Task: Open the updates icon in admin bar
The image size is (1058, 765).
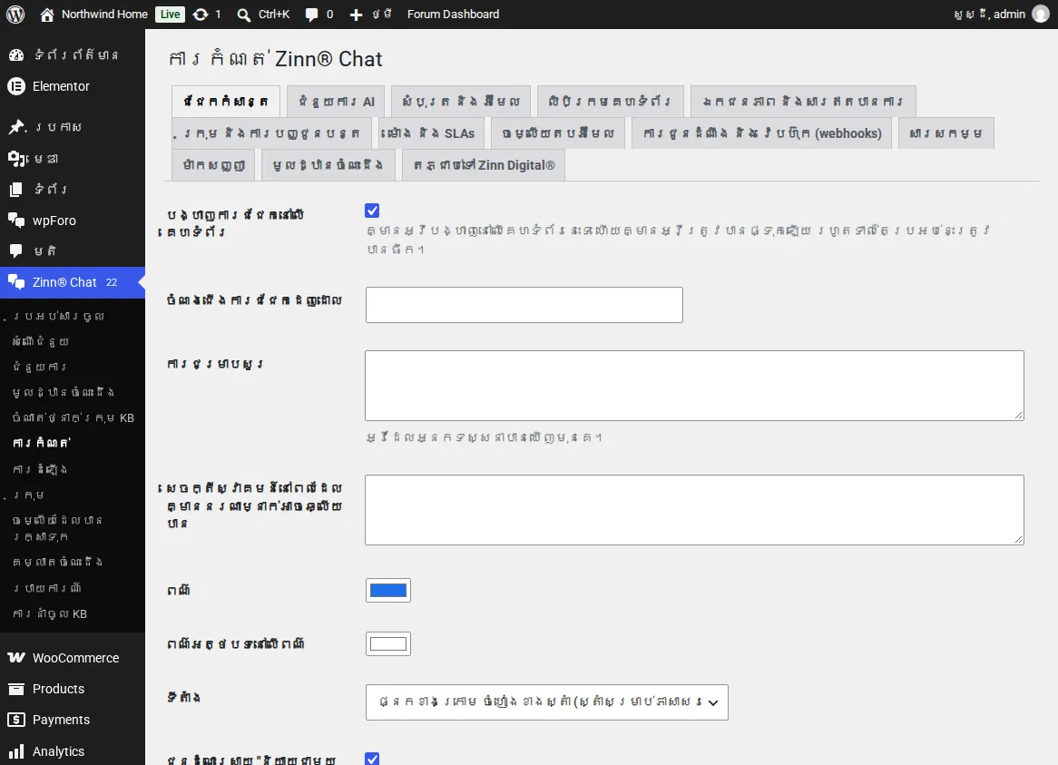Action: (x=201, y=15)
